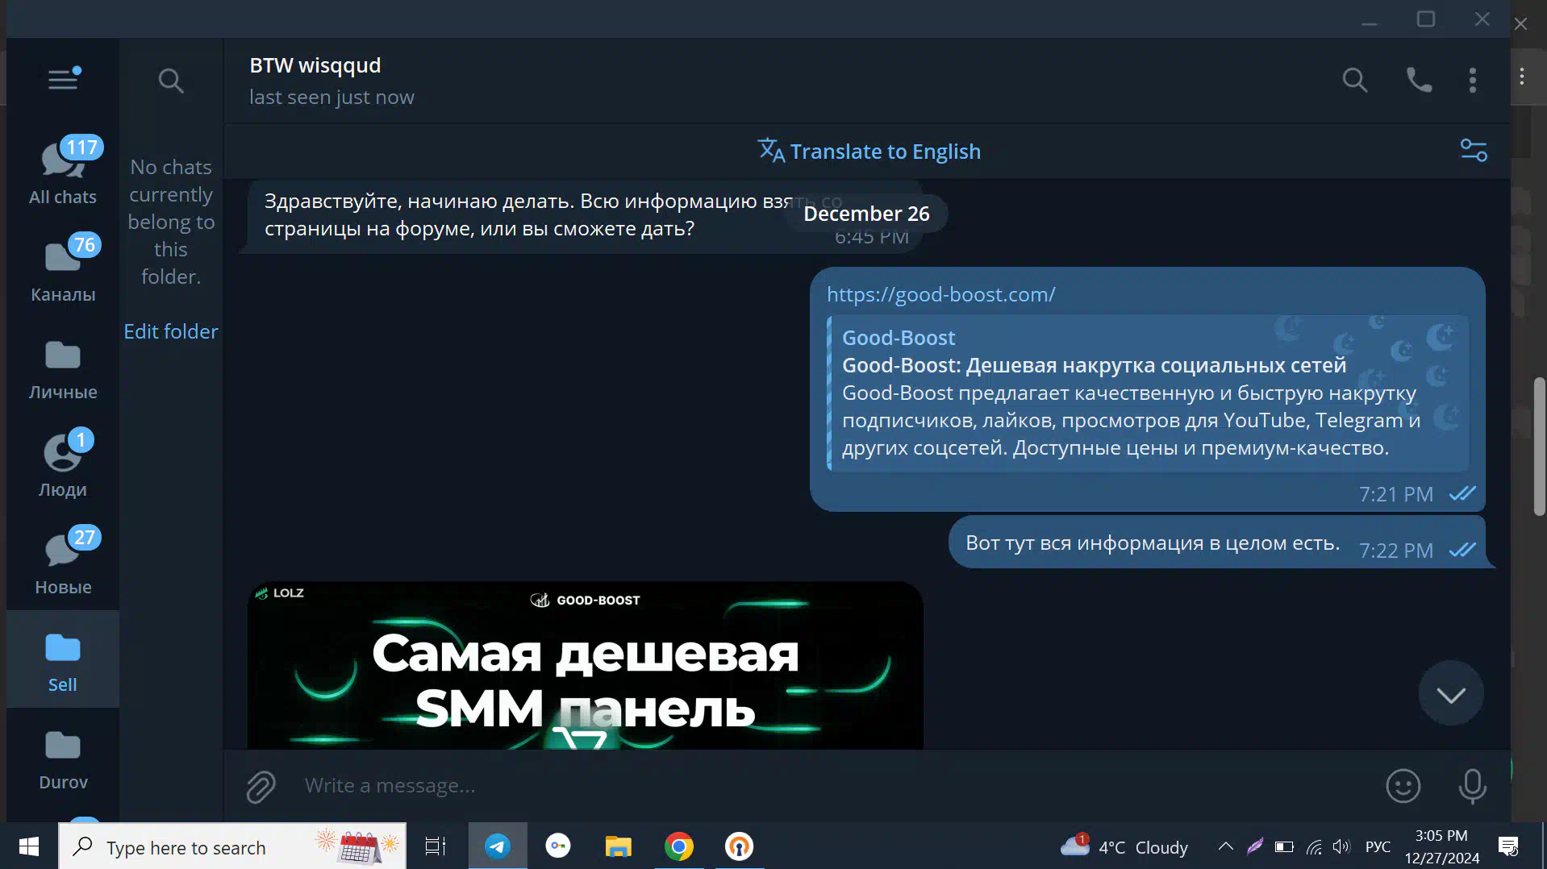Open the Windows Start menu
Viewport: 1547px width, 869px height.
[x=29, y=846]
